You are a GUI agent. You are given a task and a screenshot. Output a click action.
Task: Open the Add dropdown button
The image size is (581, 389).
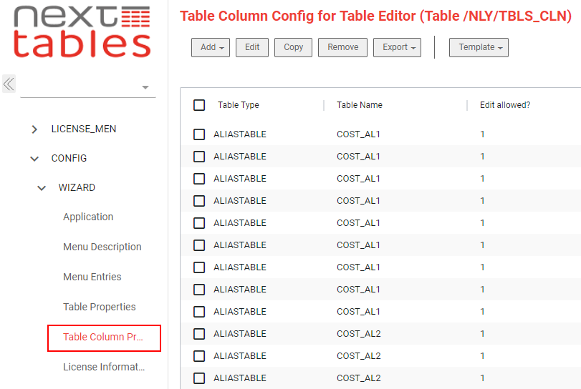tap(211, 47)
